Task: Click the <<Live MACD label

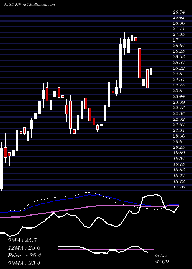Action: [x=162, y=259]
